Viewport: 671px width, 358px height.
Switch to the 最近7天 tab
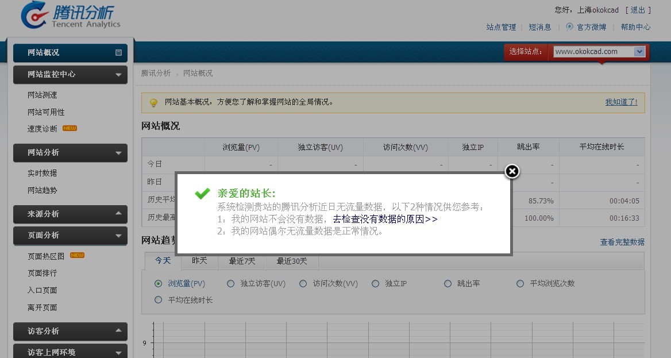coord(242,261)
